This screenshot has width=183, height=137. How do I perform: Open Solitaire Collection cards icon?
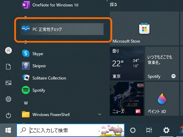coord(26,78)
